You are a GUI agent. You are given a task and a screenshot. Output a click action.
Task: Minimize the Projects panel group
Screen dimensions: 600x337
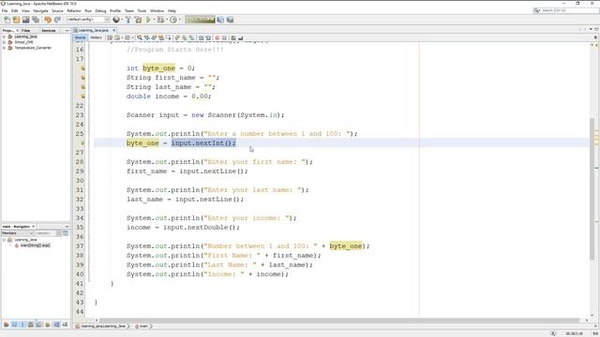[67, 30]
